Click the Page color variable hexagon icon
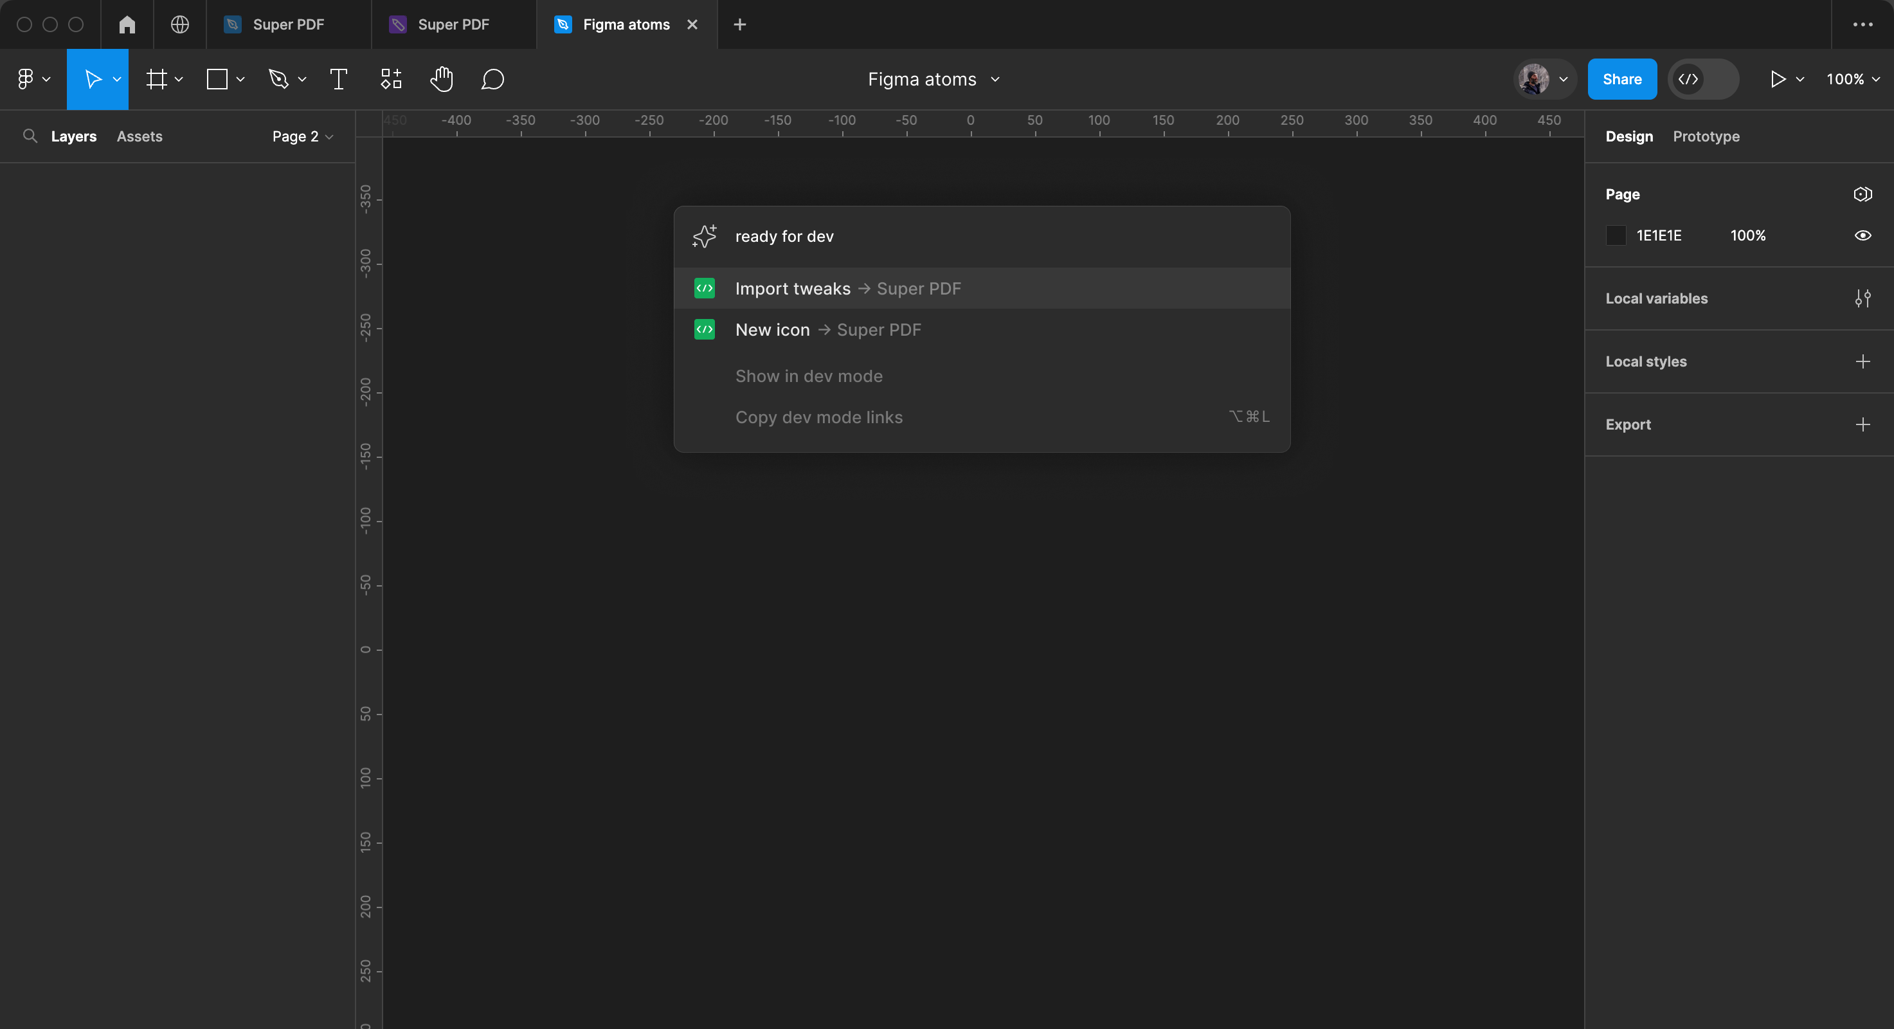1894x1029 pixels. (x=1862, y=194)
